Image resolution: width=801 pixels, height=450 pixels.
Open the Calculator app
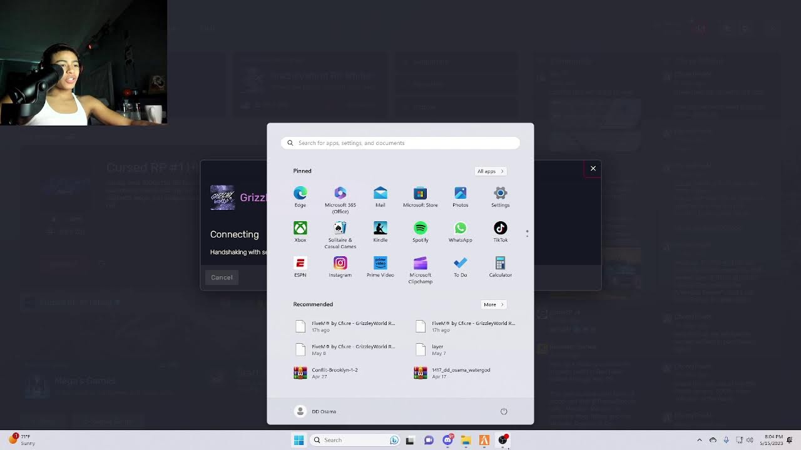[x=501, y=267]
